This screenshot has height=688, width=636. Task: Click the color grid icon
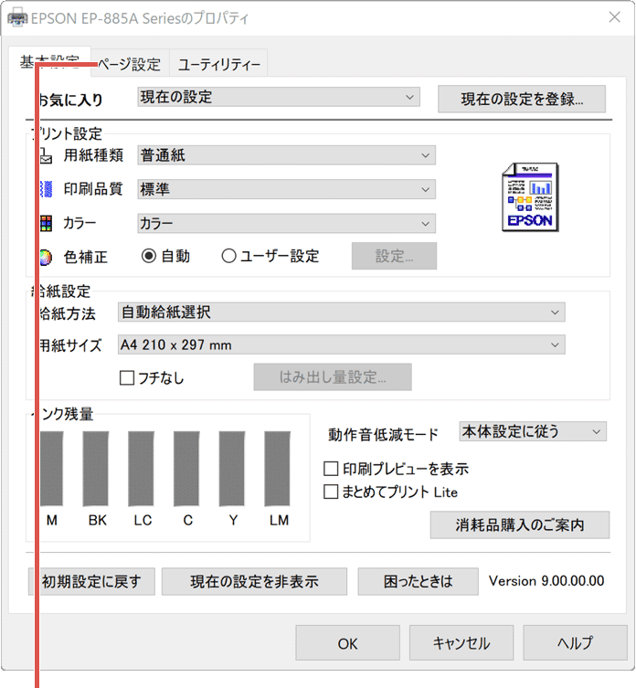pos(46,223)
